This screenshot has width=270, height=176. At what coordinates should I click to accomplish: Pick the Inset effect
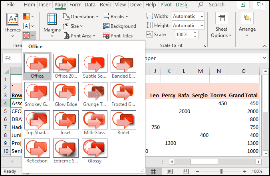pos(66,123)
